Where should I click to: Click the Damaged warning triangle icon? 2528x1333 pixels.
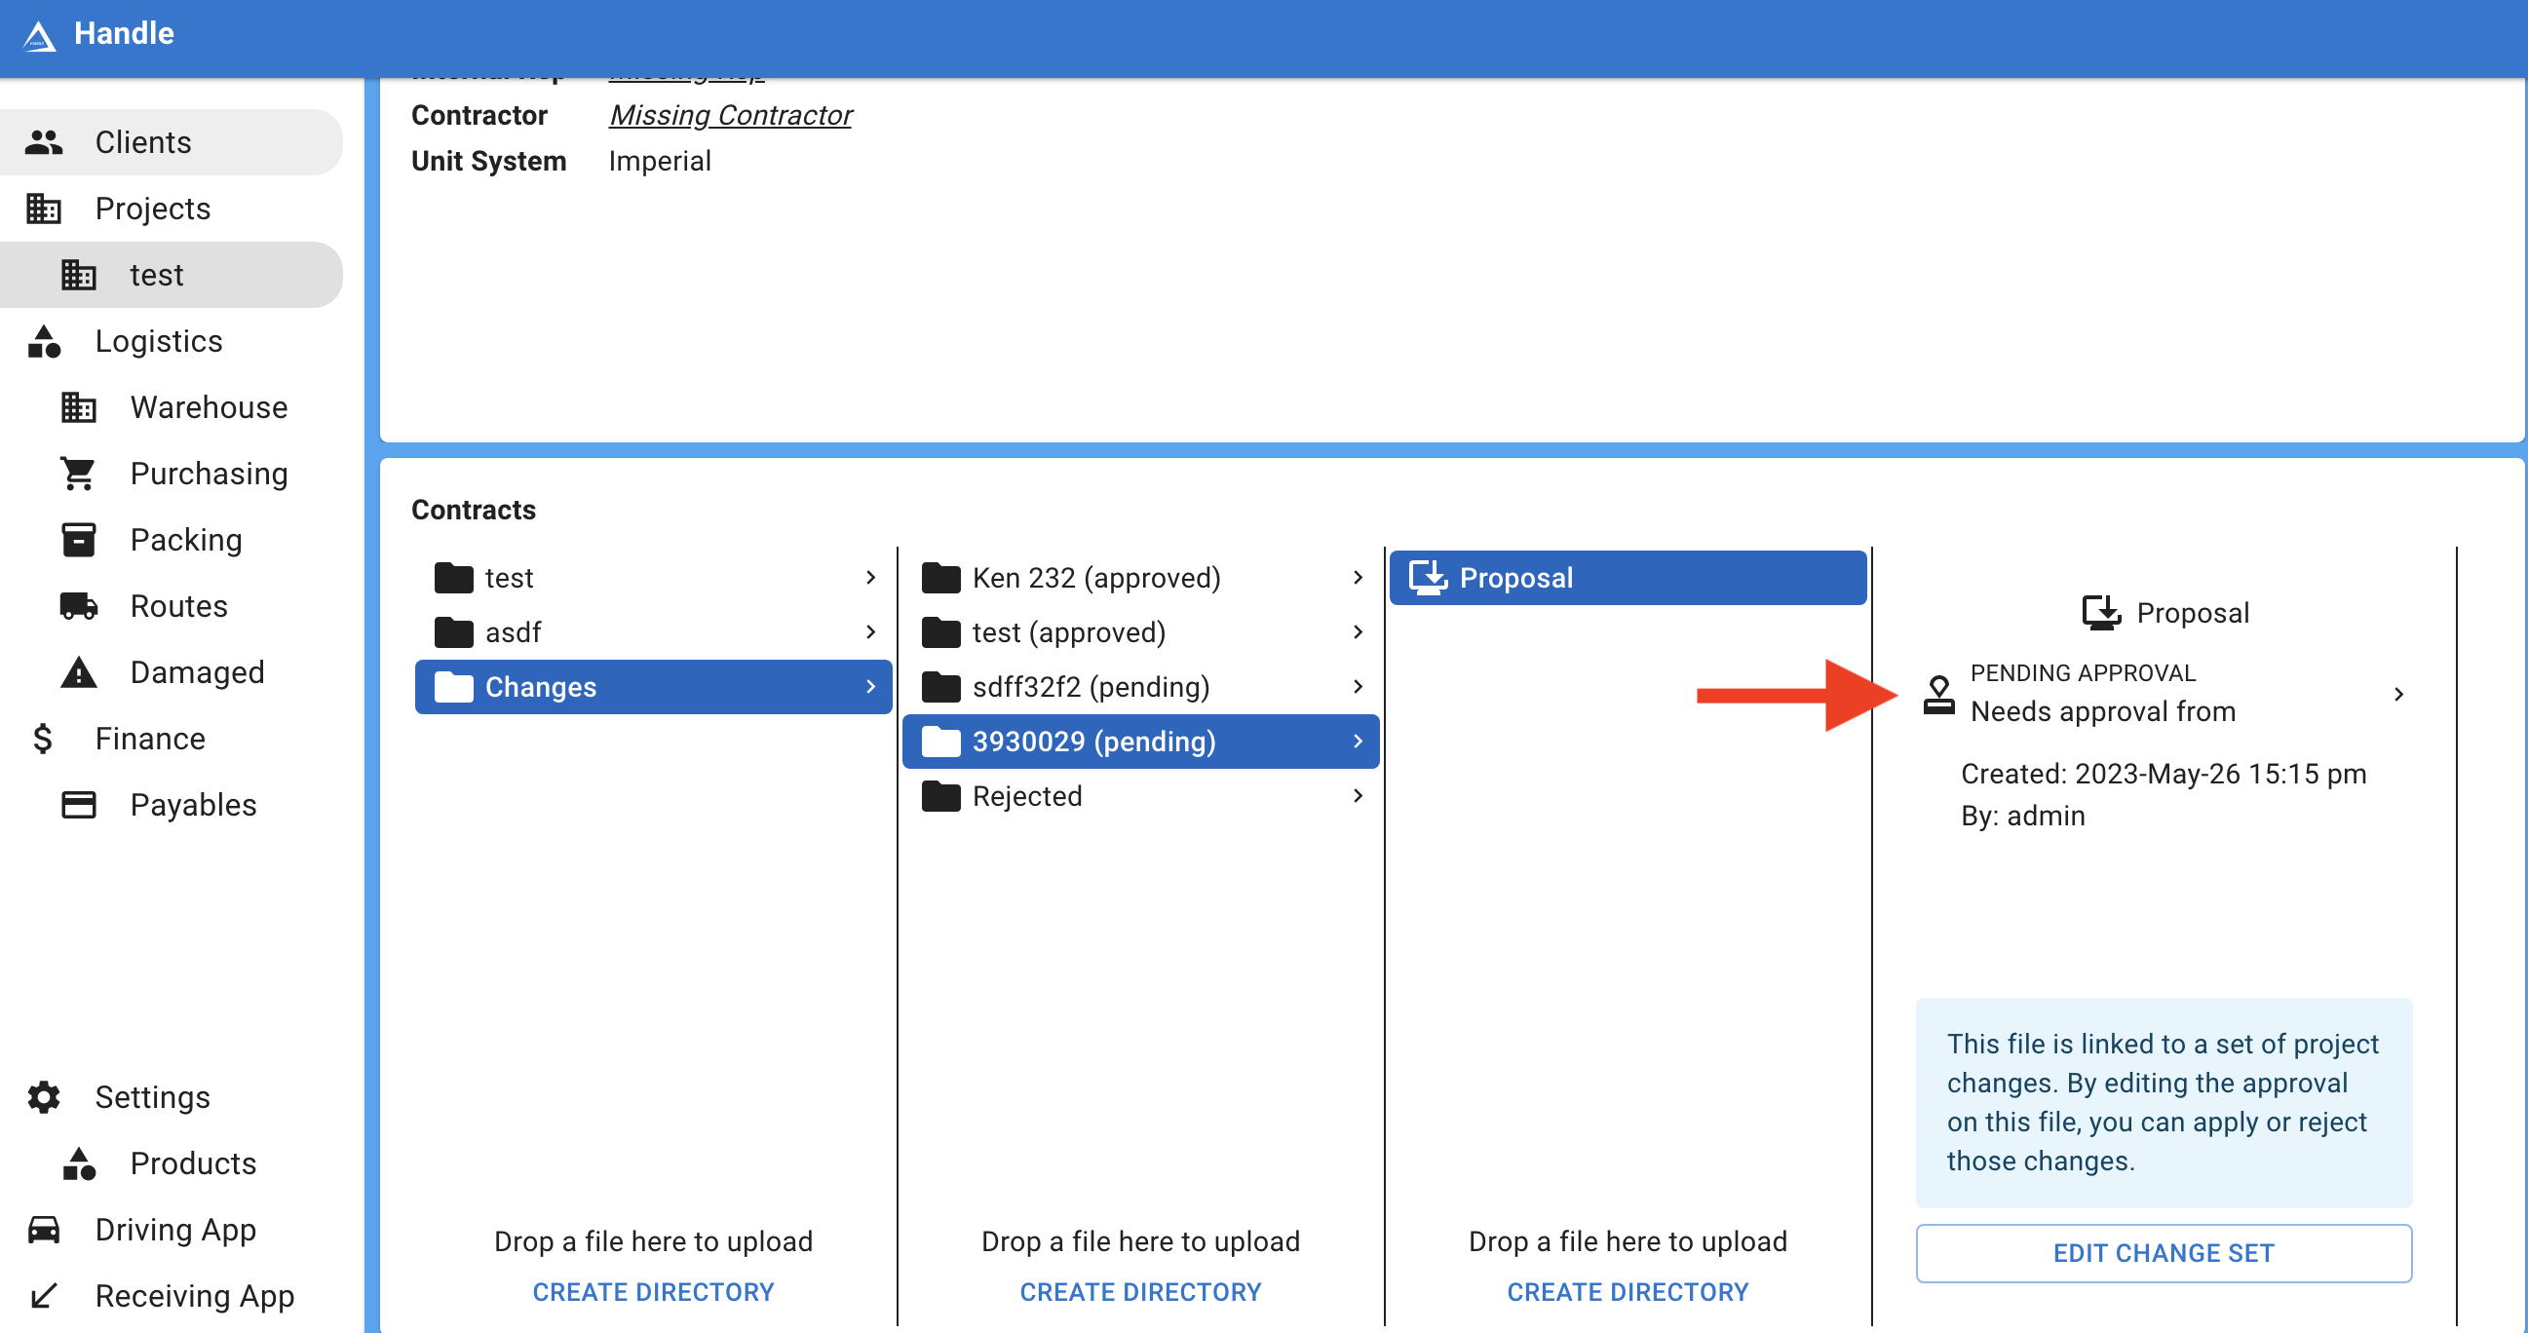(78, 673)
